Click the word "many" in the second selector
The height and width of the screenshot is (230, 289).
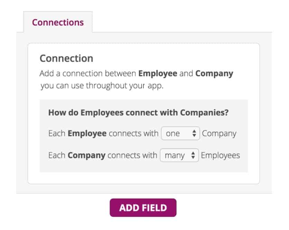tap(175, 156)
